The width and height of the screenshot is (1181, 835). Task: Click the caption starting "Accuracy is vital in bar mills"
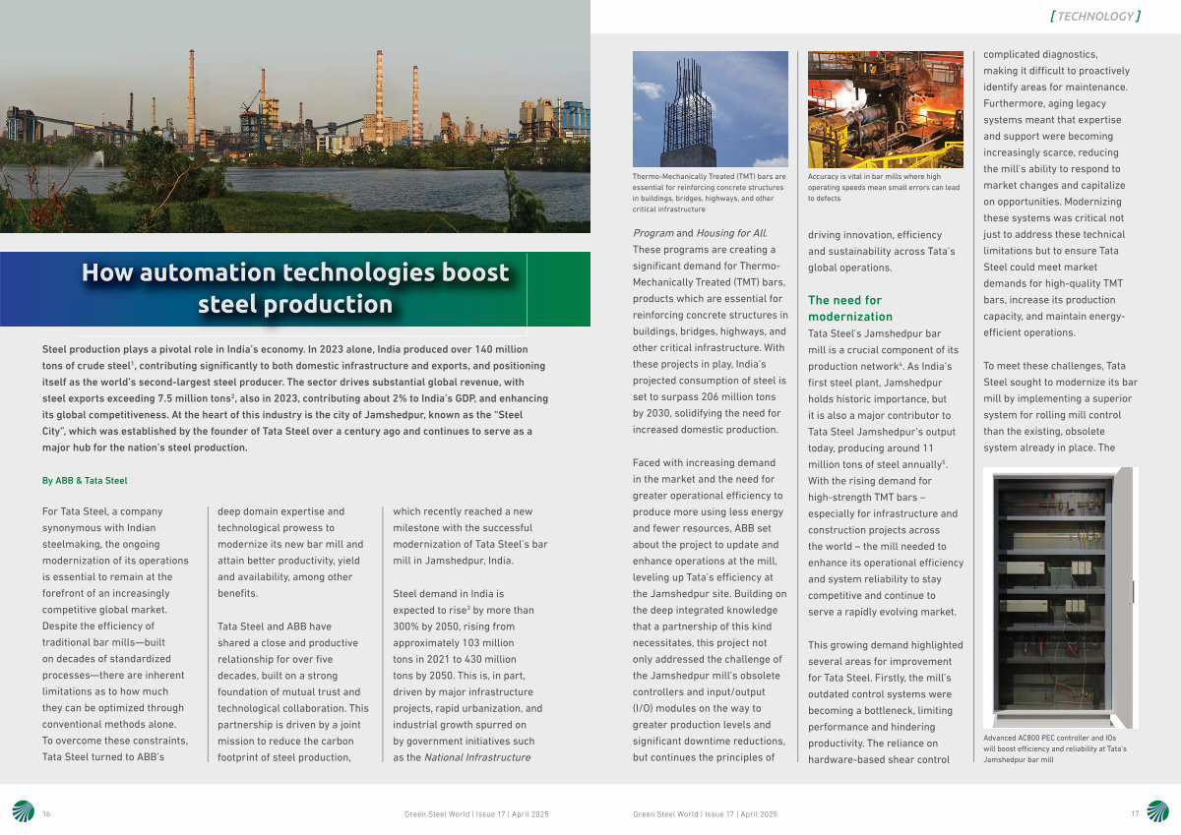coord(884,188)
